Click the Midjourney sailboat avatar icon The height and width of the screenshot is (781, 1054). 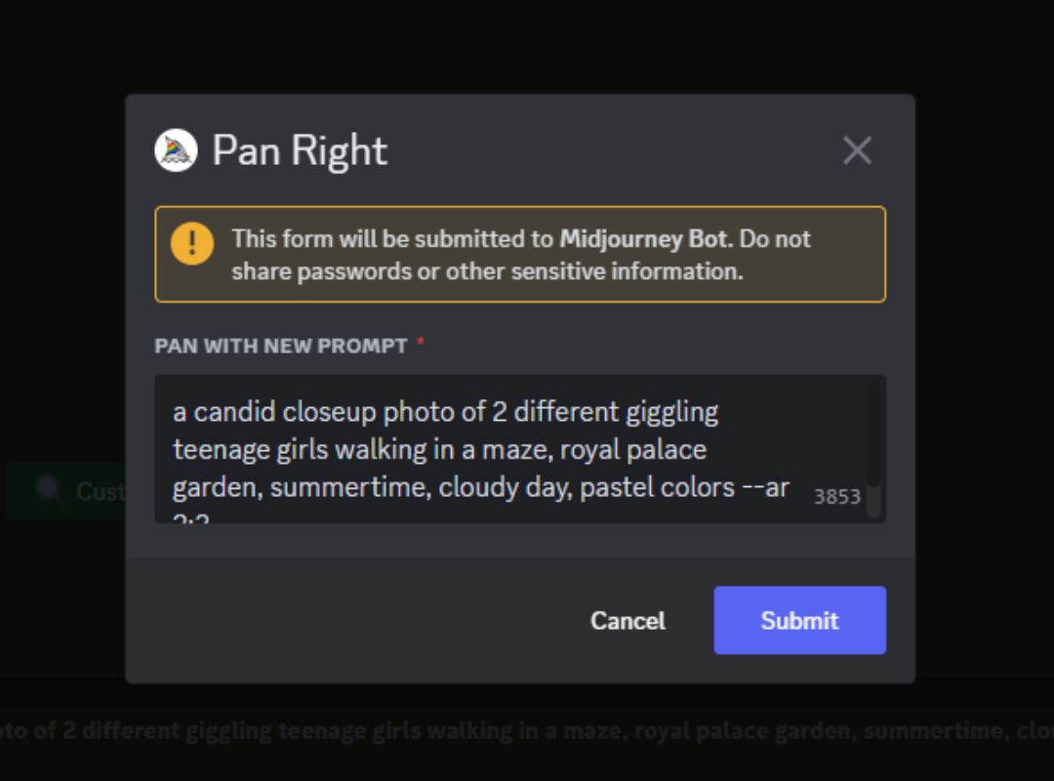click(176, 150)
